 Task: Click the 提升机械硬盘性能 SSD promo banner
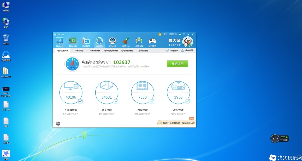pos(176,123)
